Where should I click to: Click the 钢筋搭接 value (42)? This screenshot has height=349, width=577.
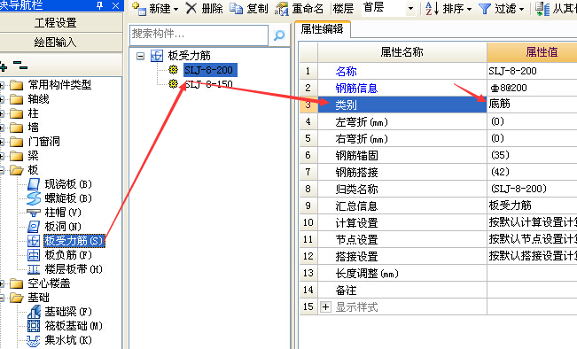pyautogui.click(x=532, y=172)
